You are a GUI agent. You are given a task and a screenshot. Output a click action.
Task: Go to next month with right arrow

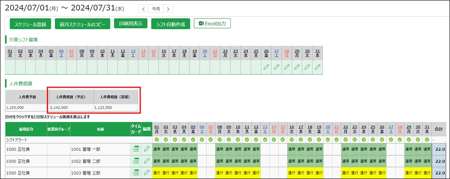168,9
